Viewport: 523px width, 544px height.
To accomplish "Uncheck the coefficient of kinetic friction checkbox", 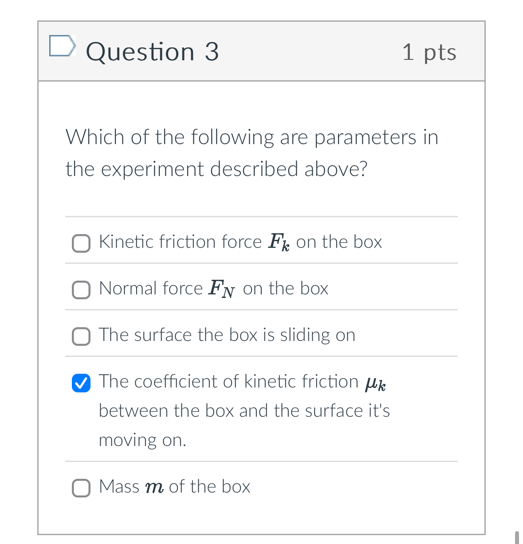I will coord(81,383).
